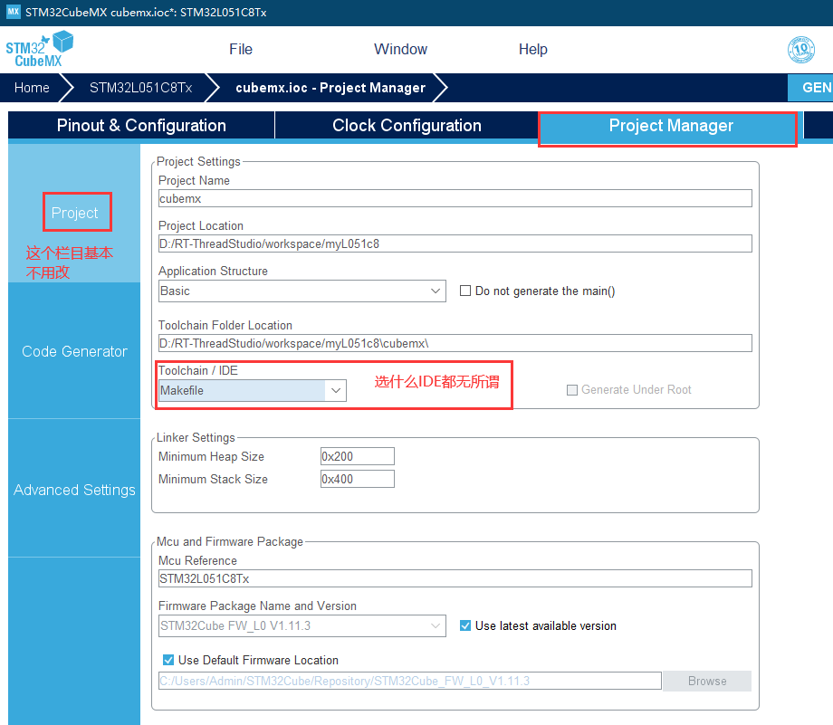Toggle Use Default Firmware Location checkbox

168,660
